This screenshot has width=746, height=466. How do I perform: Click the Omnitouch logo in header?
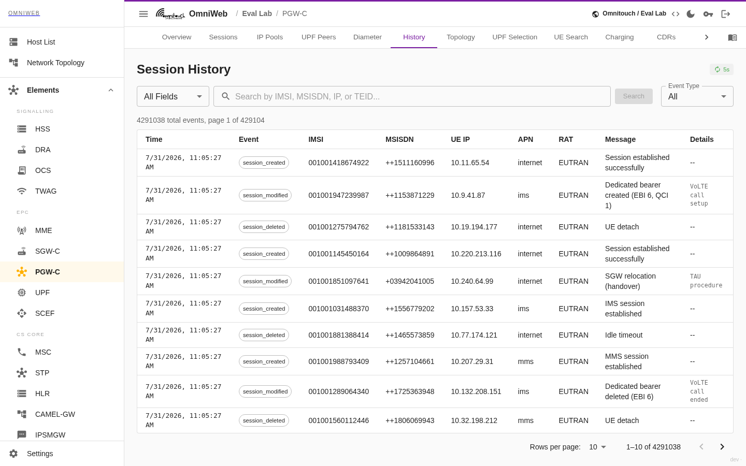pyautogui.click(x=170, y=14)
